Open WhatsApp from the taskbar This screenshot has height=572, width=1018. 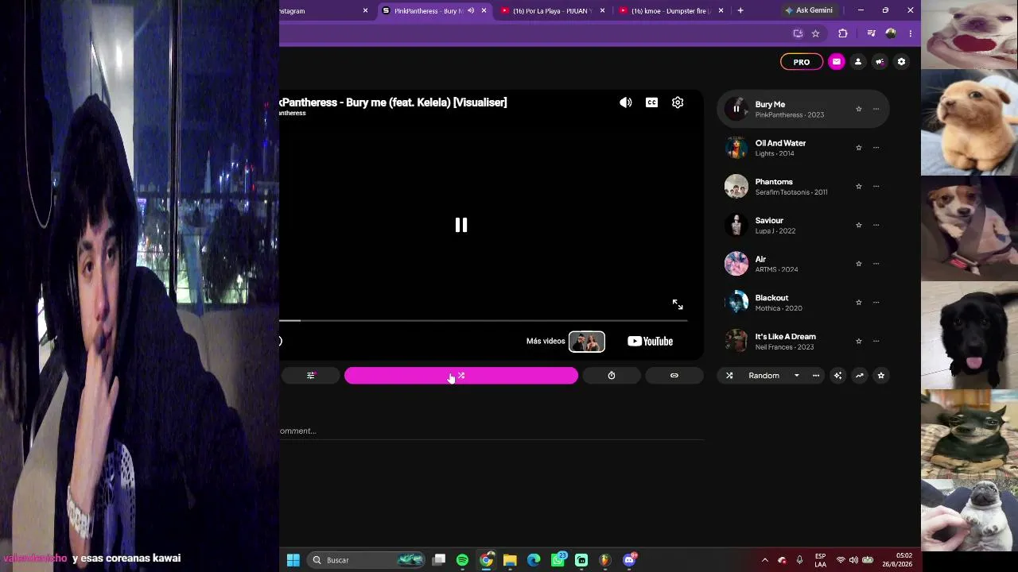[x=558, y=560]
